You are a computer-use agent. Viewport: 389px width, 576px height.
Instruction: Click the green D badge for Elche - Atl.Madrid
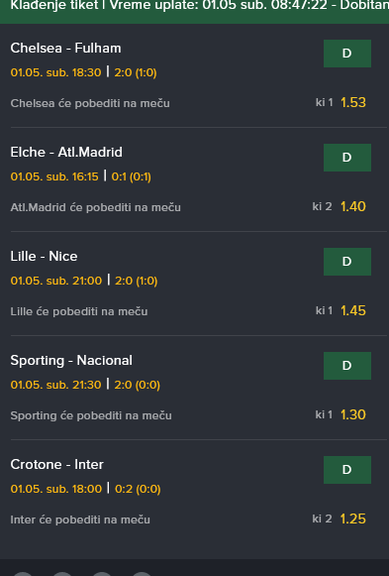(347, 158)
